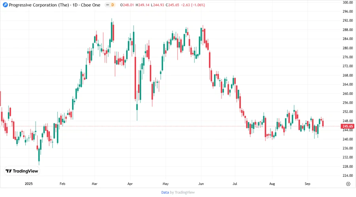Click the 2025 time axis label
Screen dimensions: 356x197
28,184
